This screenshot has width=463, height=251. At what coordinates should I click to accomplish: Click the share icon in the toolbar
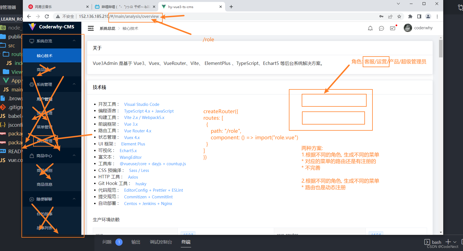tap(390, 16)
